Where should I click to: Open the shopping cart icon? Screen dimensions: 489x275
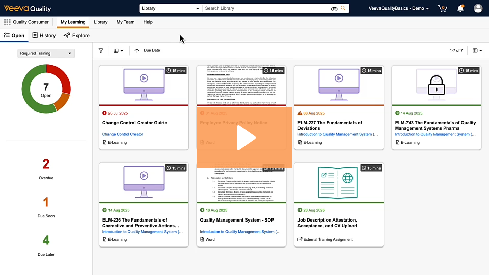442,9
